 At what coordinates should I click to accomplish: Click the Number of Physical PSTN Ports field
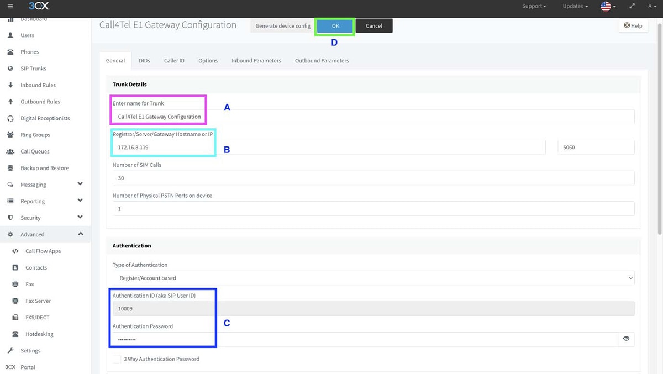point(373,209)
